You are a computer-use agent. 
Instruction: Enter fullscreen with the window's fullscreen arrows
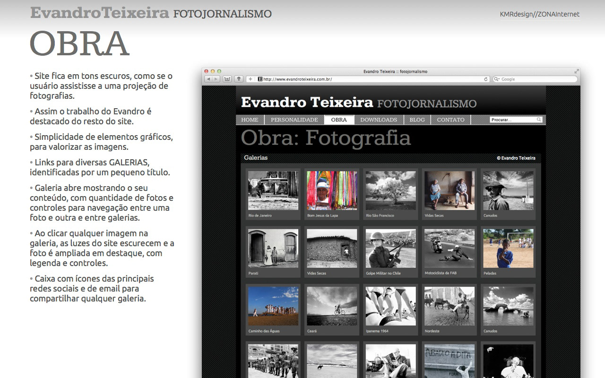point(577,71)
